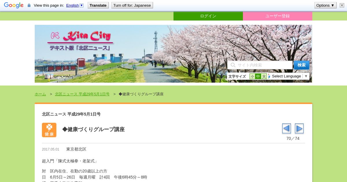The image size is (347, 182).
Task: Click the 東京都北区 text
Action: [76, 149]
